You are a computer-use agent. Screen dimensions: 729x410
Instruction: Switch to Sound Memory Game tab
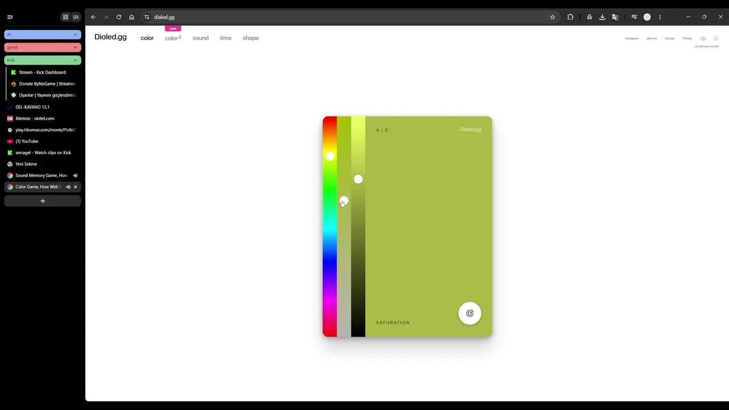click(38, 175)
